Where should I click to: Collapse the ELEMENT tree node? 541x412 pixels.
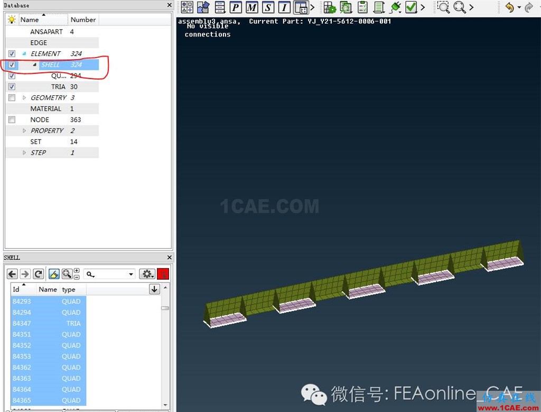click(x=24, y=53)
